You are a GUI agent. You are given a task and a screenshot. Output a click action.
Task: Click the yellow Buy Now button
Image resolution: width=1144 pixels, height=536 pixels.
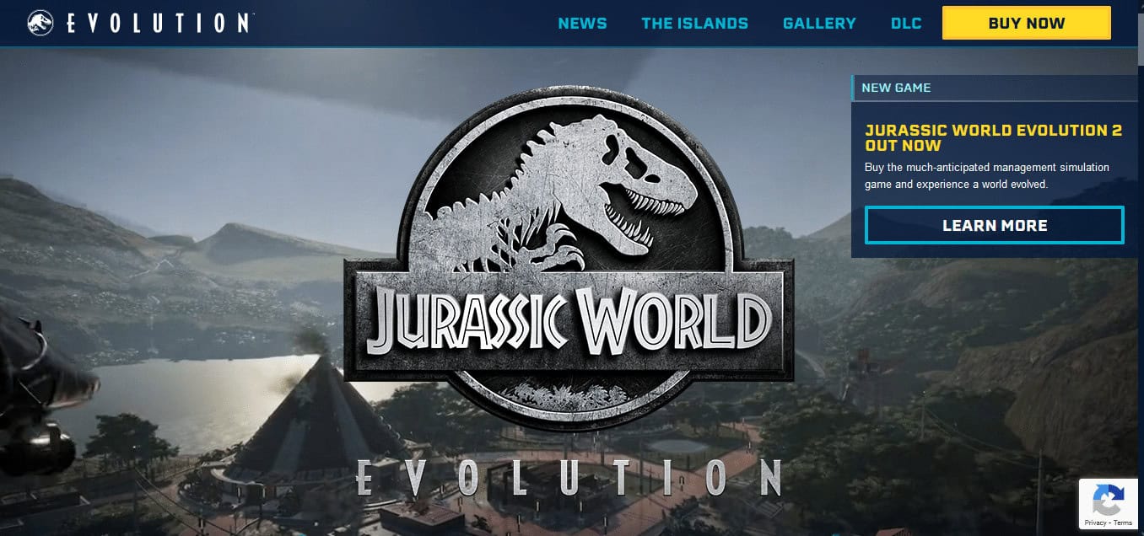[1027, 24]
